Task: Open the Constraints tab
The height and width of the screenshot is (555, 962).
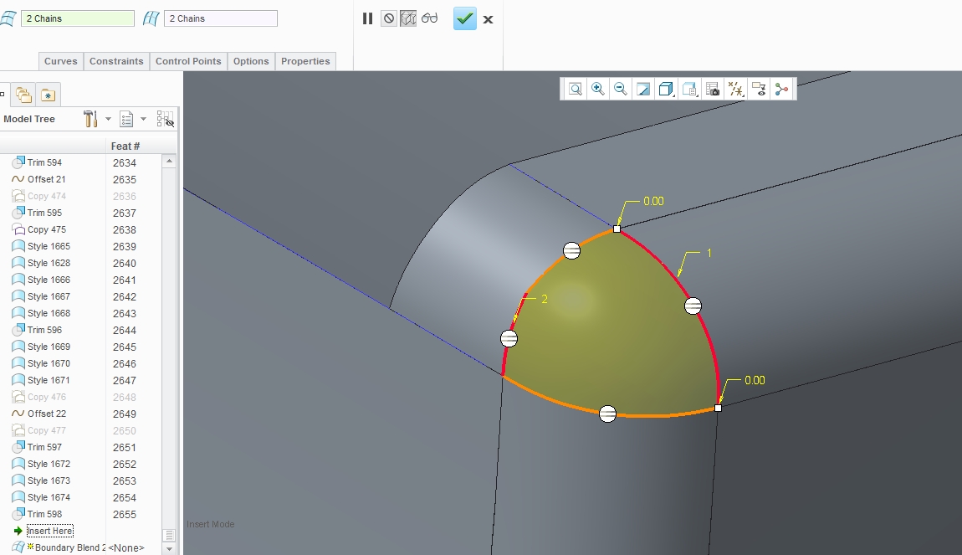Action: click(116, 61)
